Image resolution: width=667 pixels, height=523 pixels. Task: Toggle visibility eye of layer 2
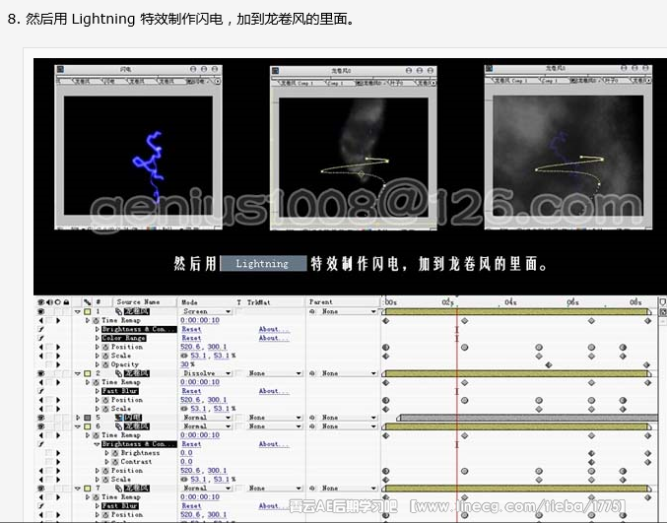click(x=41, y=373)
